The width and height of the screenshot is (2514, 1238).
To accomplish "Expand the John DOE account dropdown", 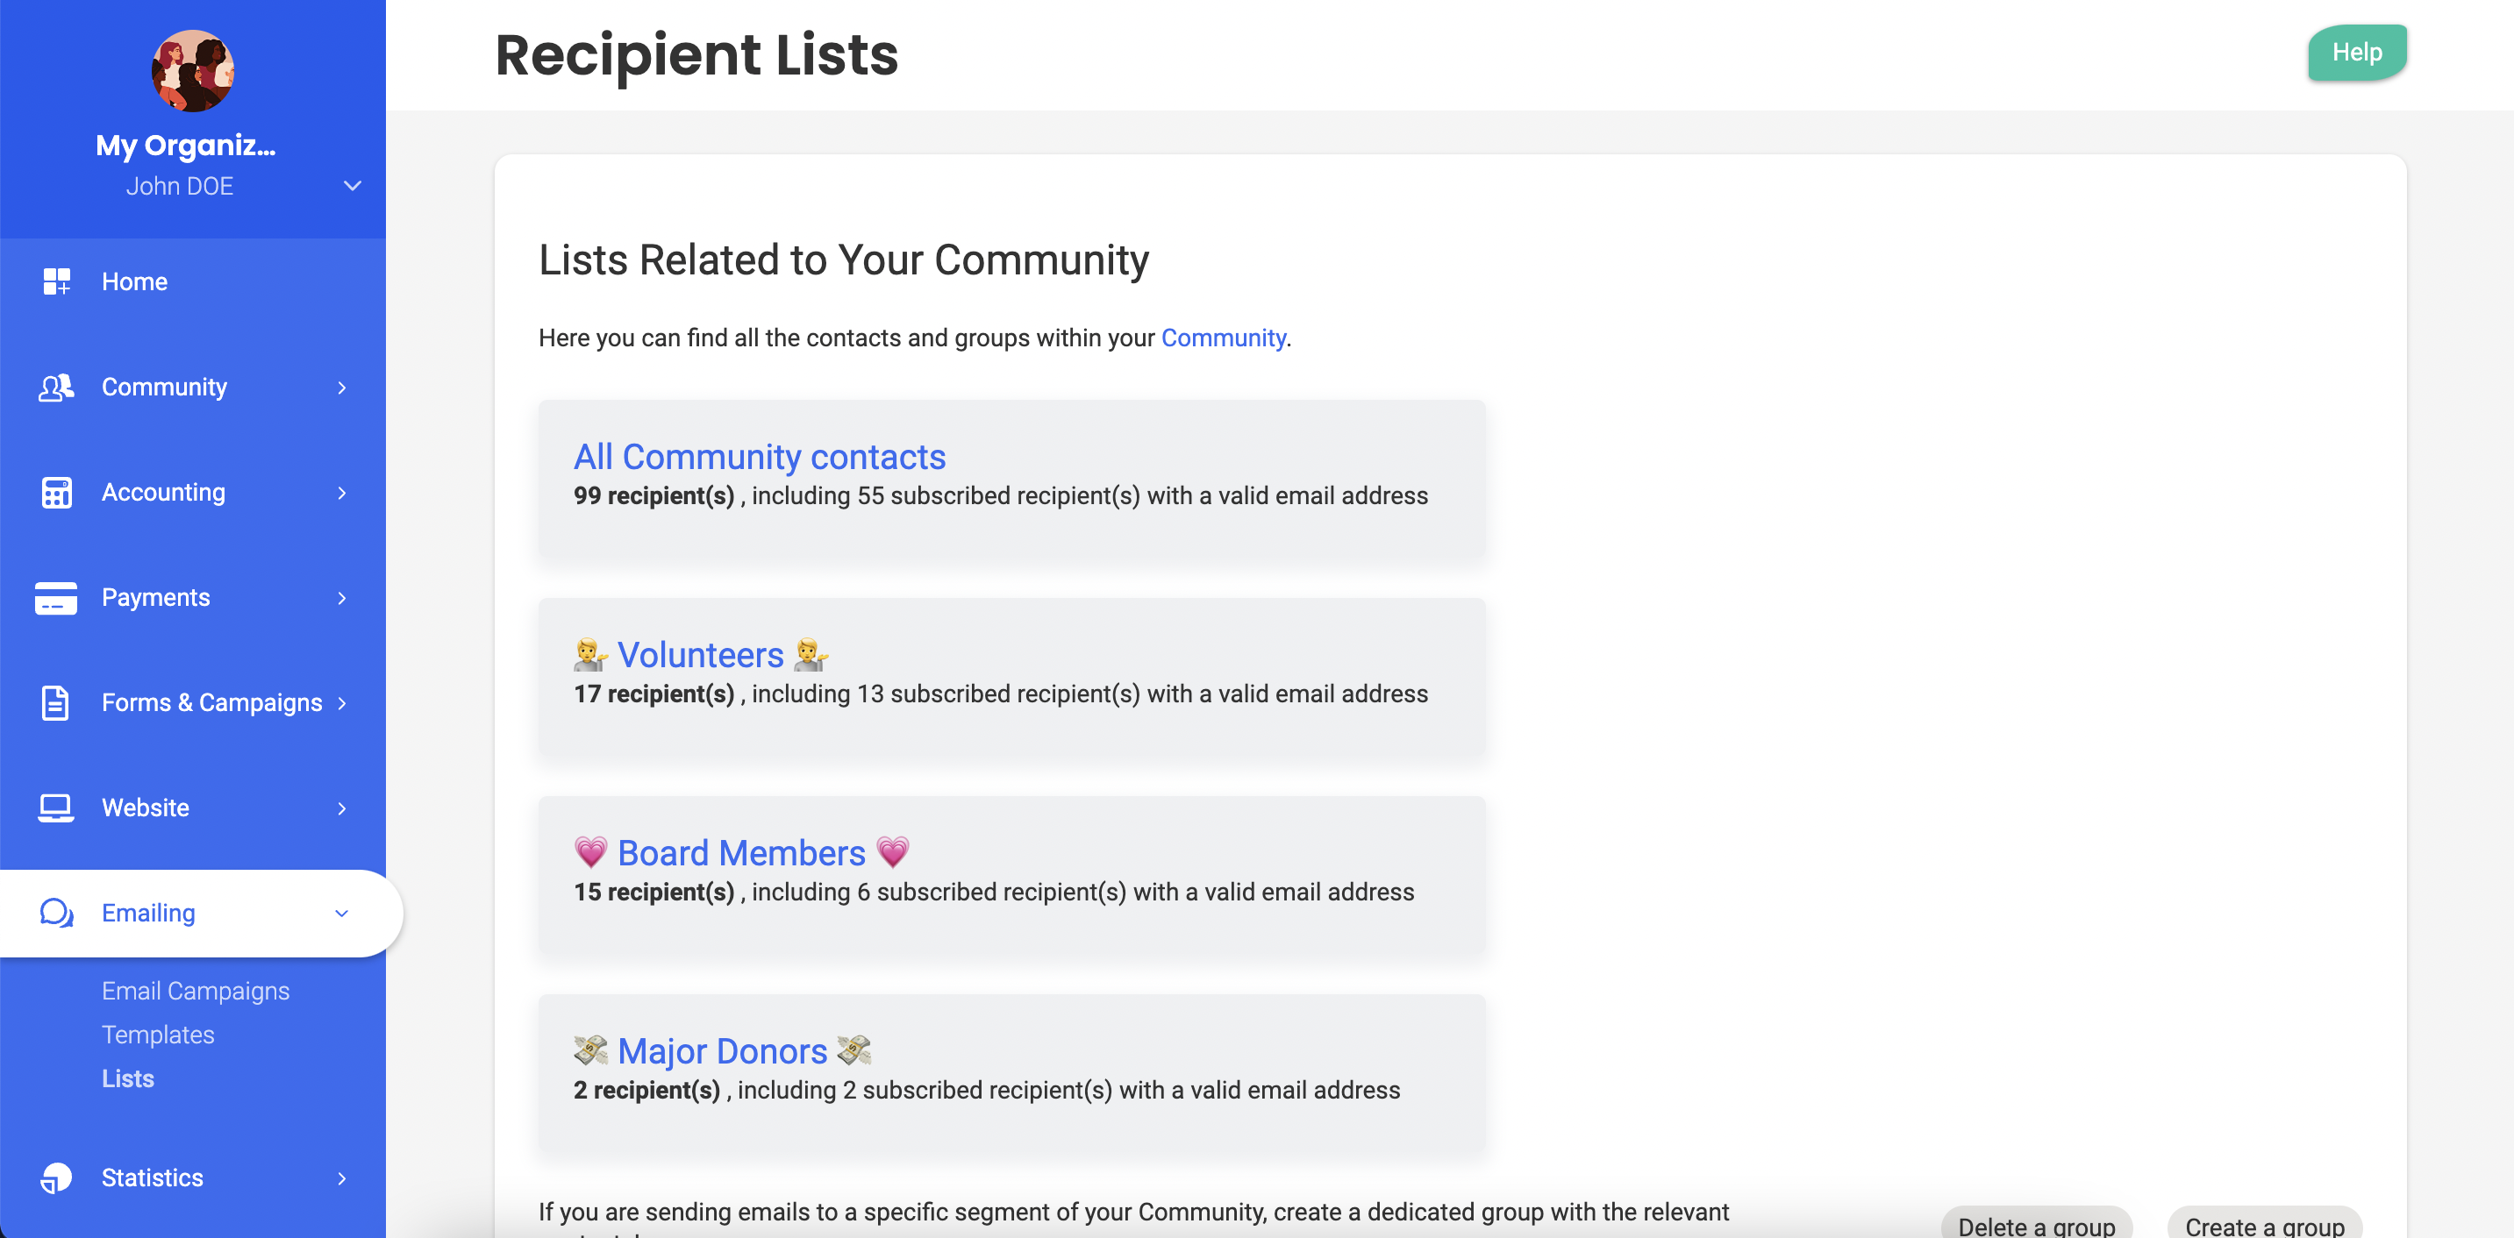I will [x=353, y=185].
